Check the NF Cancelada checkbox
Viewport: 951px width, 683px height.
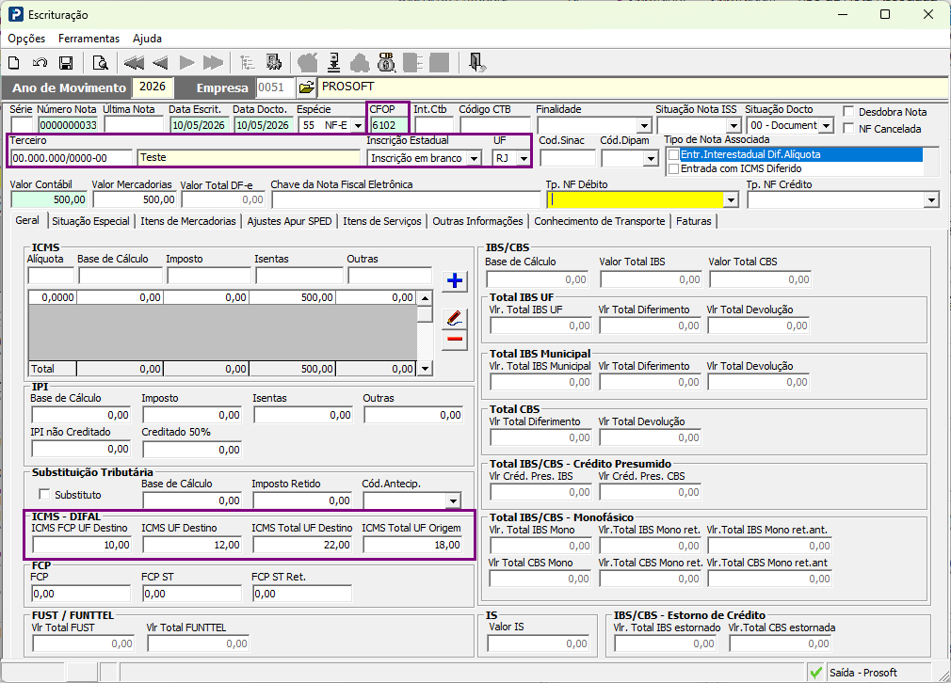pyautogui.click(x=848, y=129)
